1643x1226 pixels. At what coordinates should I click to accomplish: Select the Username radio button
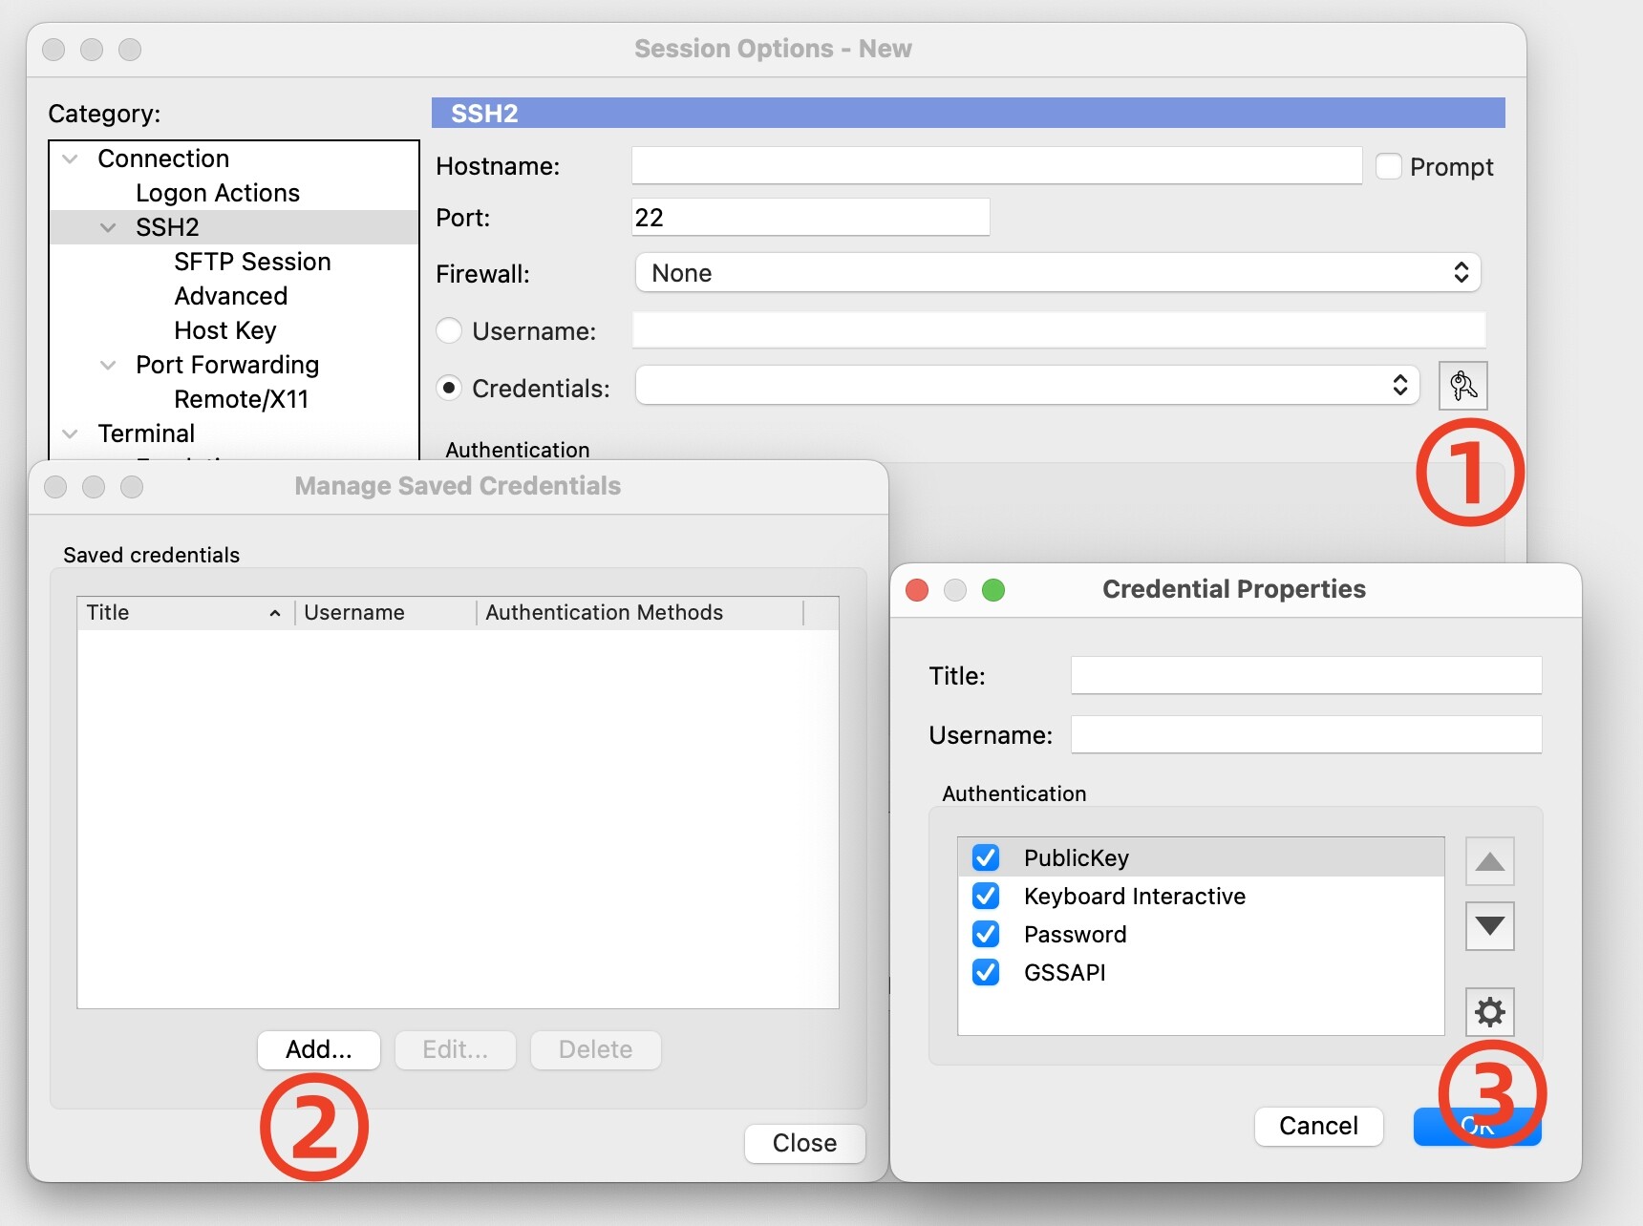[449, 331]
